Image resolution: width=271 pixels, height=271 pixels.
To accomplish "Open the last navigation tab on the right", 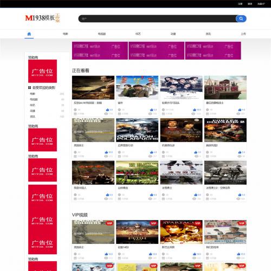I will [243, 34].
